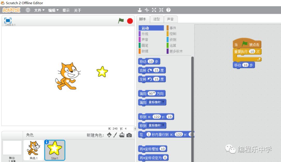The width and height of the screenshot is (281, 162).
Task: Click the cat sprite on stage
Action: (x=68, y=76)
